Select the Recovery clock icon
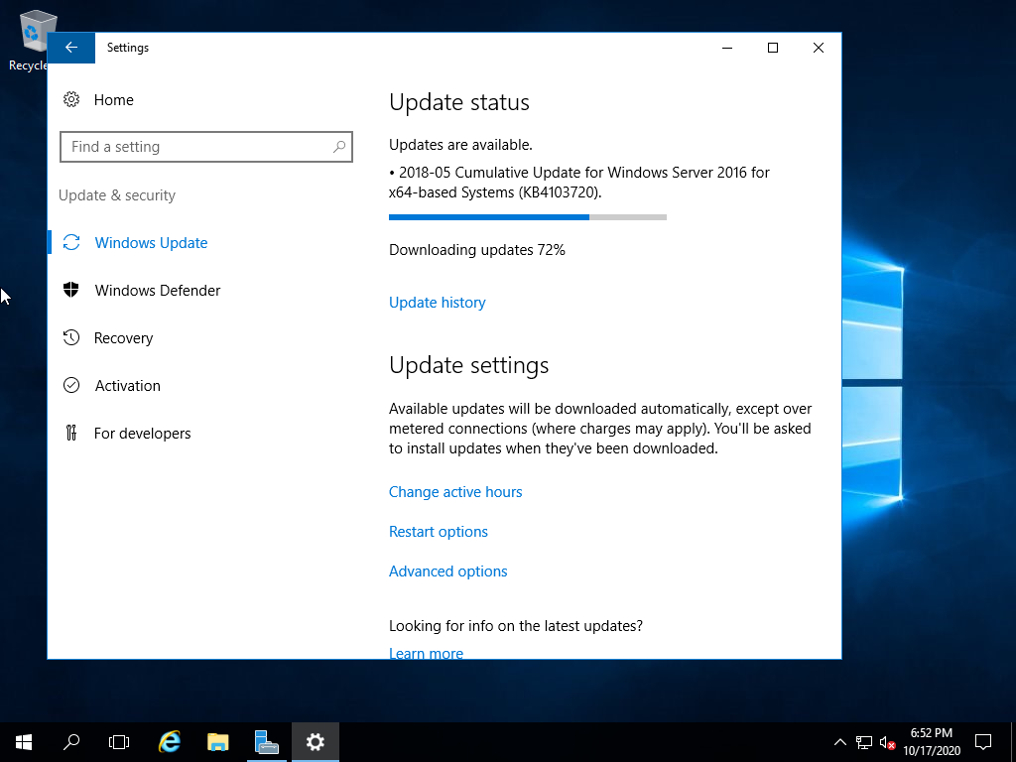This screenshot has height=762, width=1016. click(71, 337)
